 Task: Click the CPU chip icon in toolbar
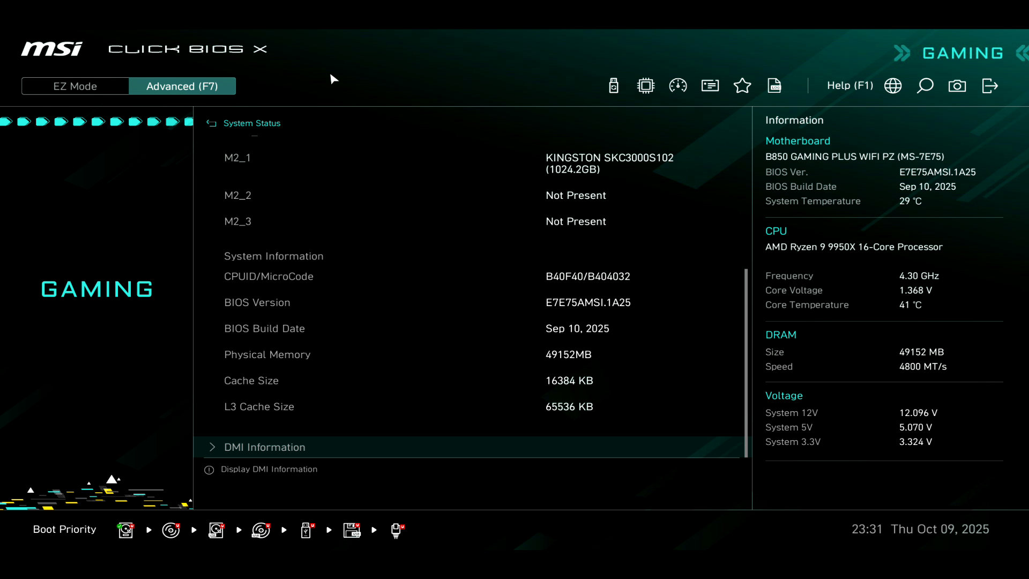[x=646, y=86]
